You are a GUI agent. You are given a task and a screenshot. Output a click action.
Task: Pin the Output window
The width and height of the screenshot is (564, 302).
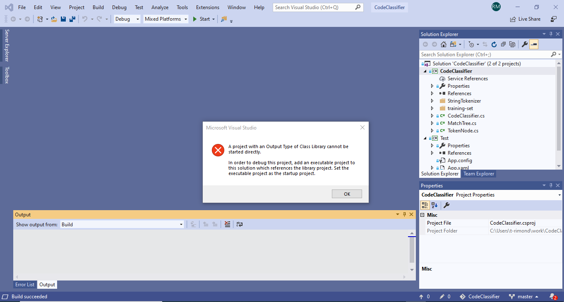point(404,214)
